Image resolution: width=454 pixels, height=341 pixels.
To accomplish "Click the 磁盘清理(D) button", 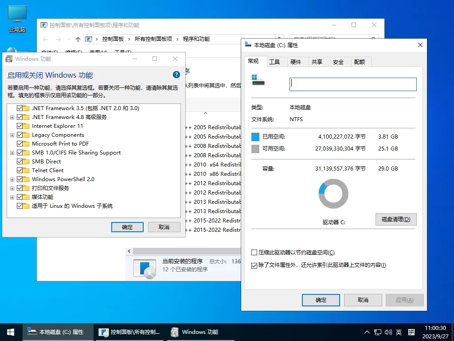I will [x=396, y=219].
